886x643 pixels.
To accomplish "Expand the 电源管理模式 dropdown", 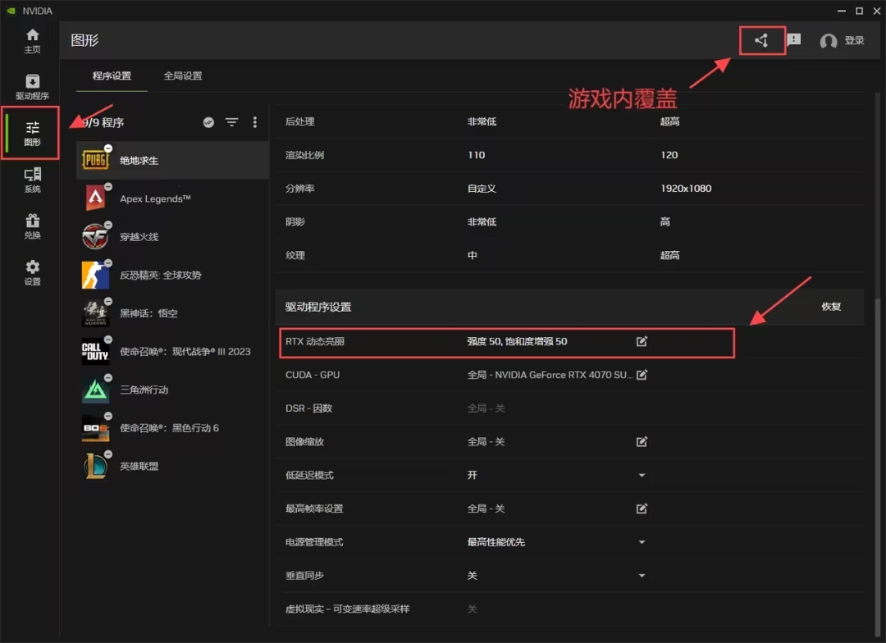I will tap(642, 542).
